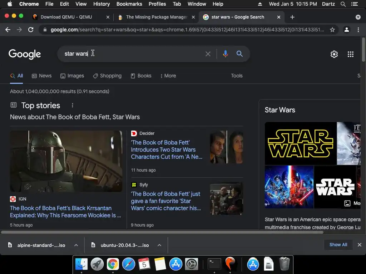Open the Boba Fett helmet story image
Screen dimensions: 366x274
(x=66, y=161)
